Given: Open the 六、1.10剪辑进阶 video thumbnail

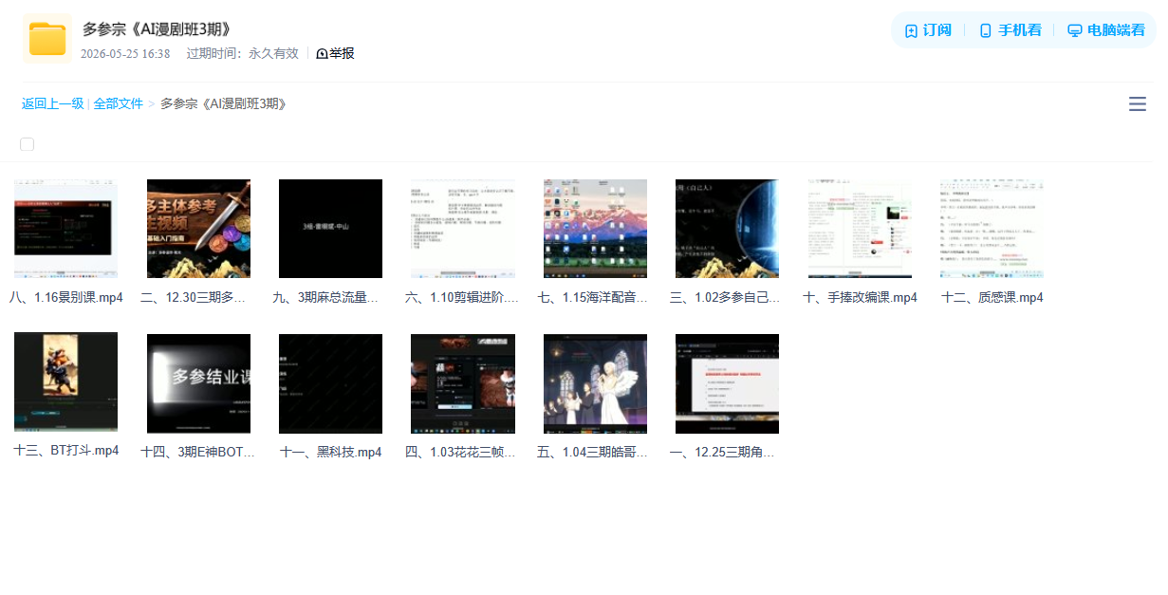Looking at the screenshot, I should (463, 228).
